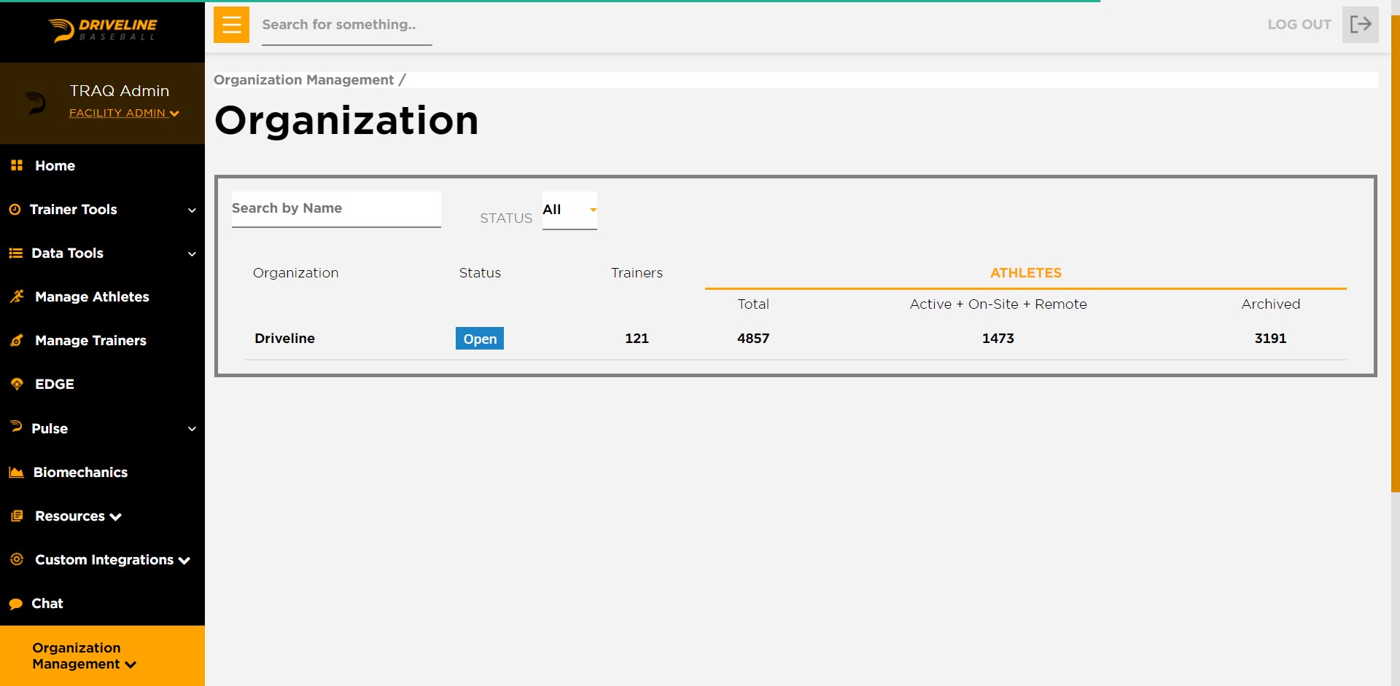Expand the Trainer Tools chevron
Screen dimensions: 1400x686
(x=192, y=210)
